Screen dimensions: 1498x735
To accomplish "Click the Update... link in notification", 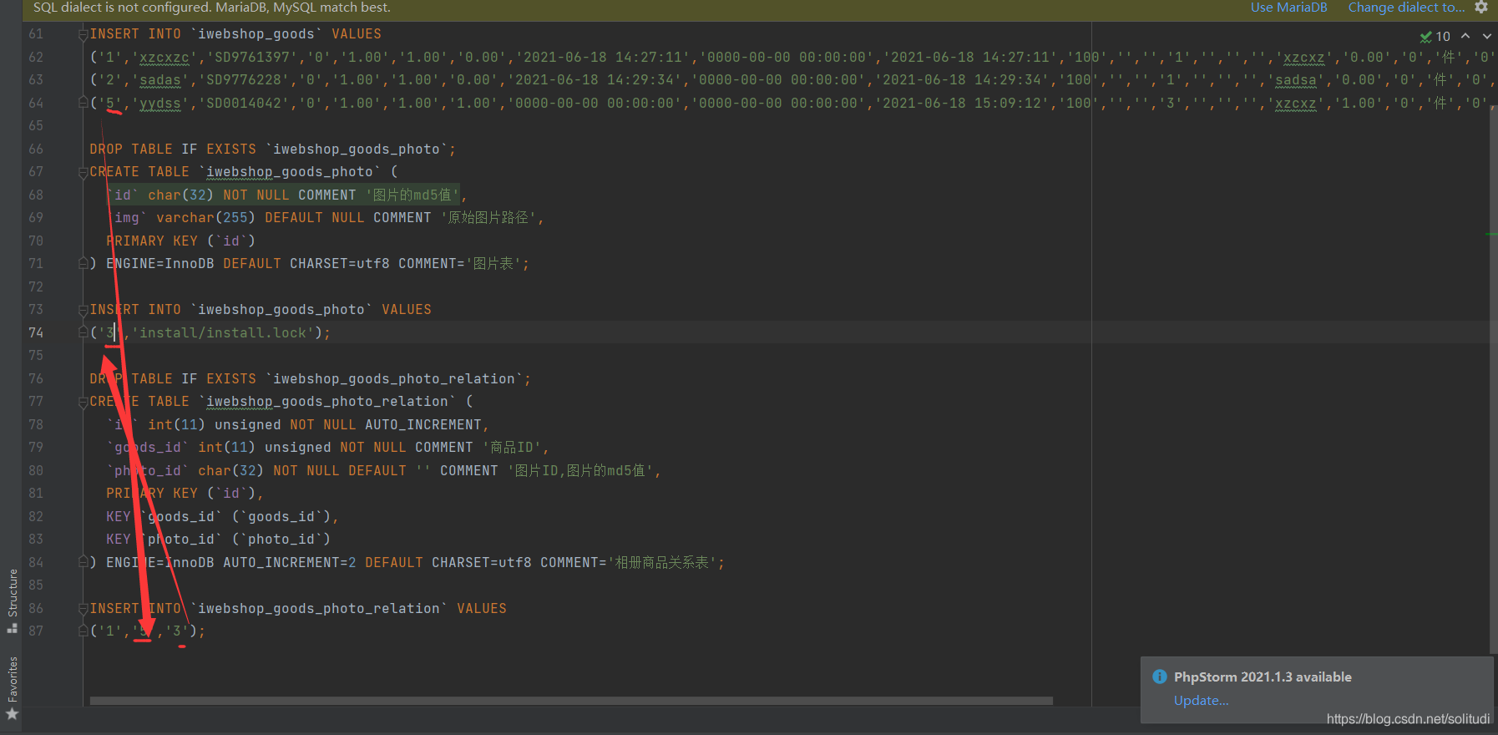I will tap(1201, 700).
